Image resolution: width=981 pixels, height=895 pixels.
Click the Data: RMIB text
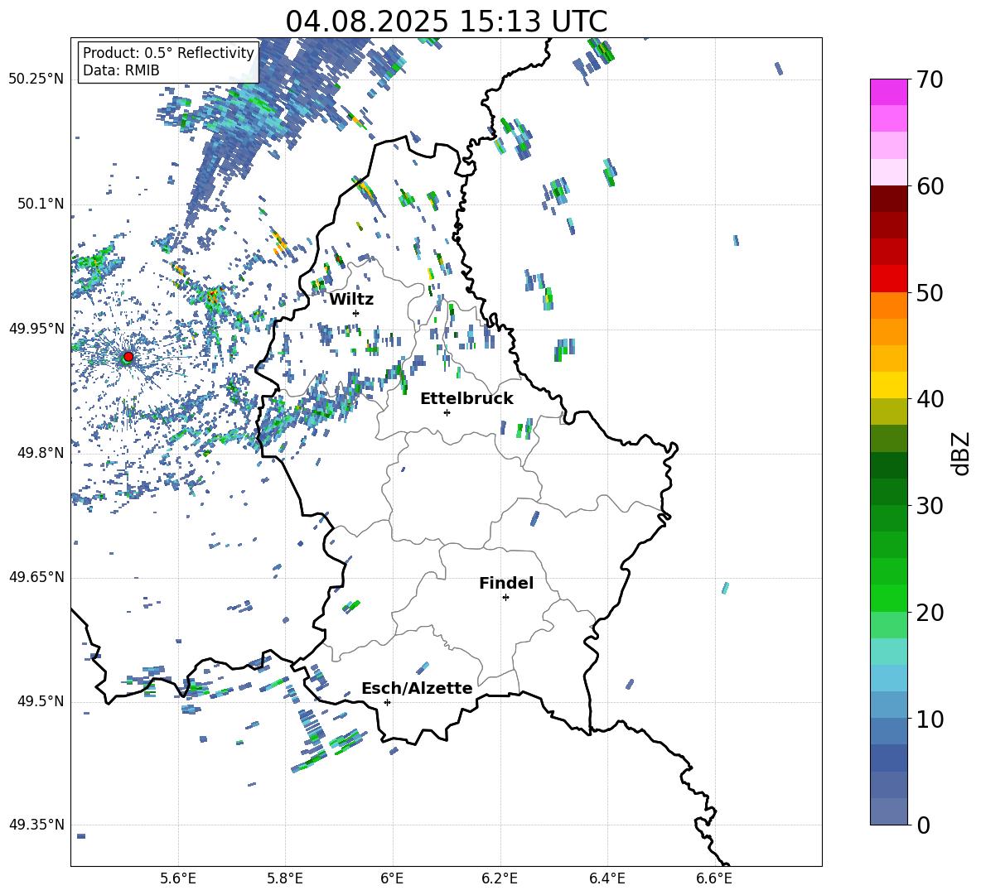pos(121,70)
